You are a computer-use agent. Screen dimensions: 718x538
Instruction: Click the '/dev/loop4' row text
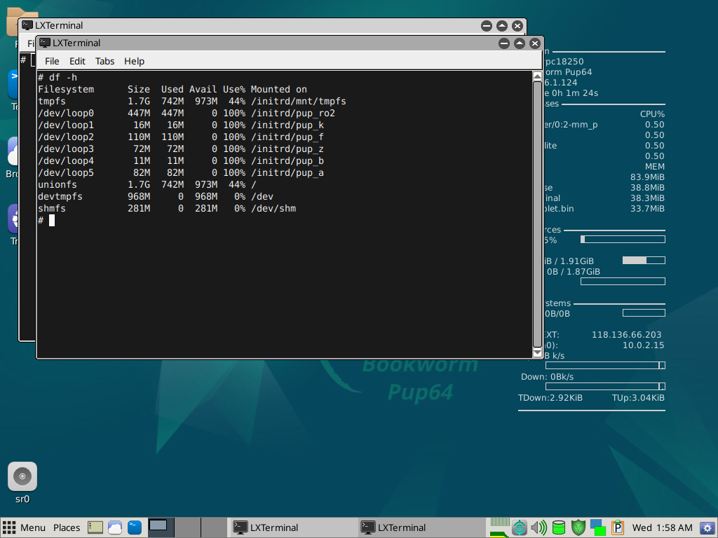tap(66, 160)
